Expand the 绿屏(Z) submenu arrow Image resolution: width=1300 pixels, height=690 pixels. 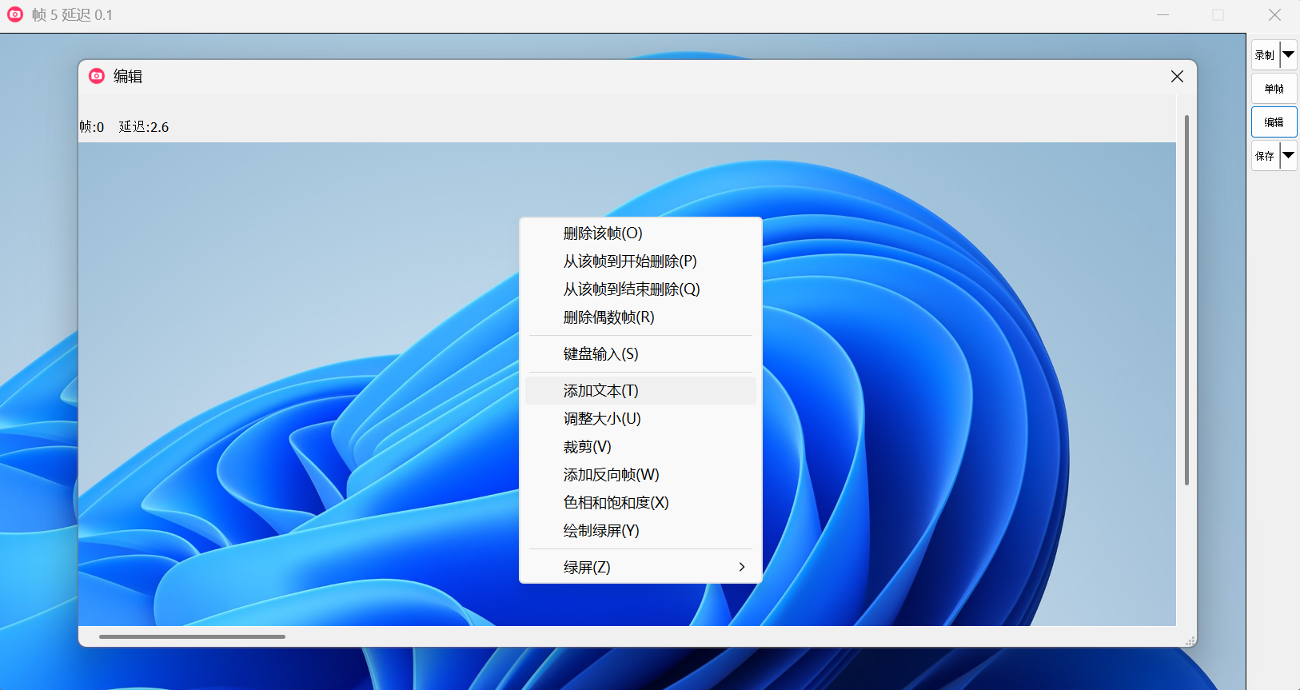click(x=742, y=567)
